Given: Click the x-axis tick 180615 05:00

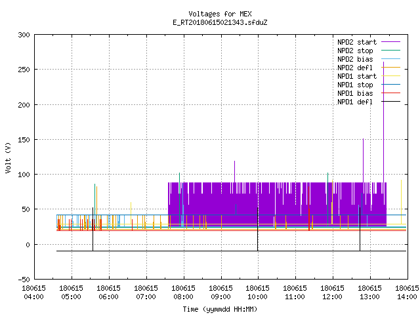Looking at the screenshot, I should tap(72, 293).
